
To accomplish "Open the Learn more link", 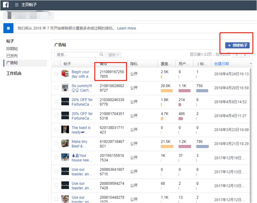I will point(127,28).
